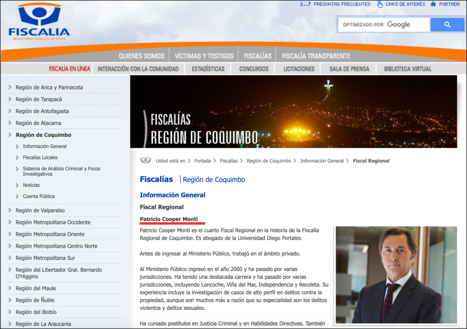Open the Estadísticas section
This screenshot has height=329, width=467.
tap(208, 69)
